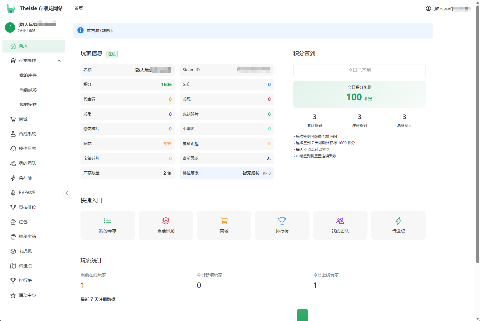Screen dimensions: 480x321
Task: Click the user account icon in header
Action: click(x=428, y=9)
